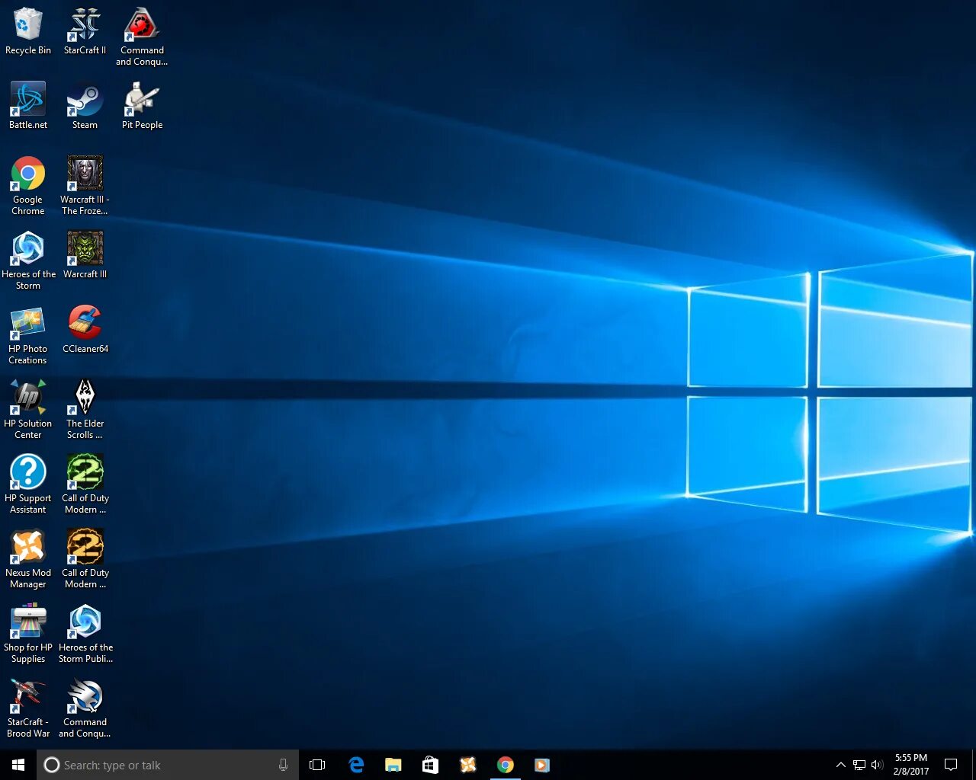Screen dimensions: 976x780
Task: Select the Shop for HP Supplies icon
Action: point(28,634)
